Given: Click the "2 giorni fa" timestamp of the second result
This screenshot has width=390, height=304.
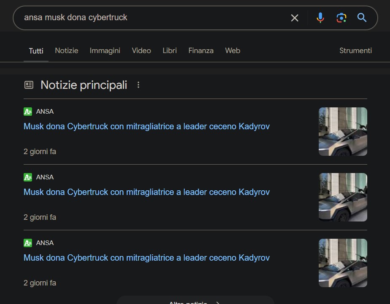Looking at the screenshot, I should coord(40,217).
